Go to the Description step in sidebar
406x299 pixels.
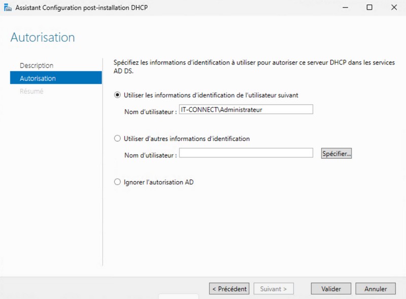coord(36,65)
